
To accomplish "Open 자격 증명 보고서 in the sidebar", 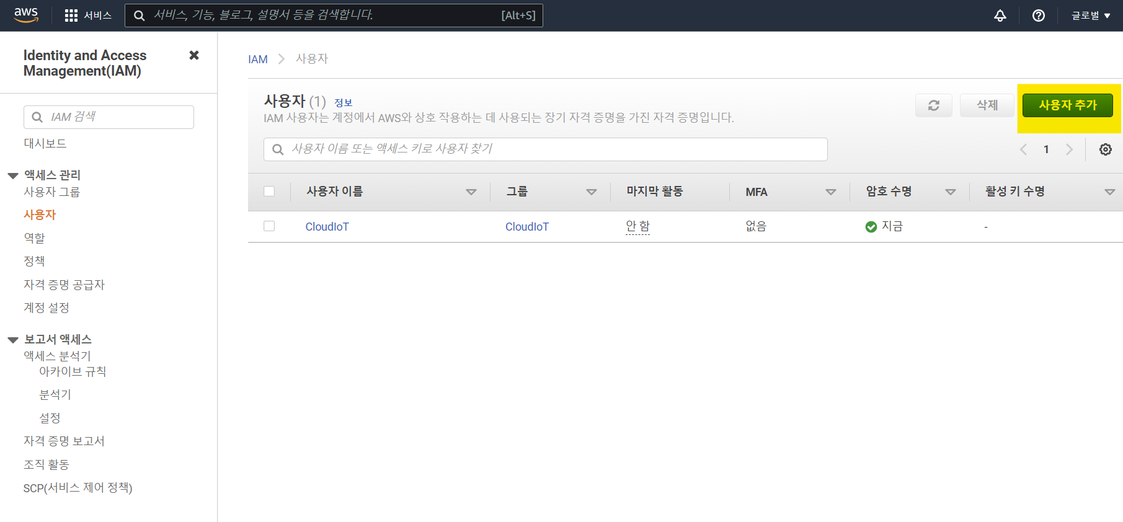I will (64, 441).
